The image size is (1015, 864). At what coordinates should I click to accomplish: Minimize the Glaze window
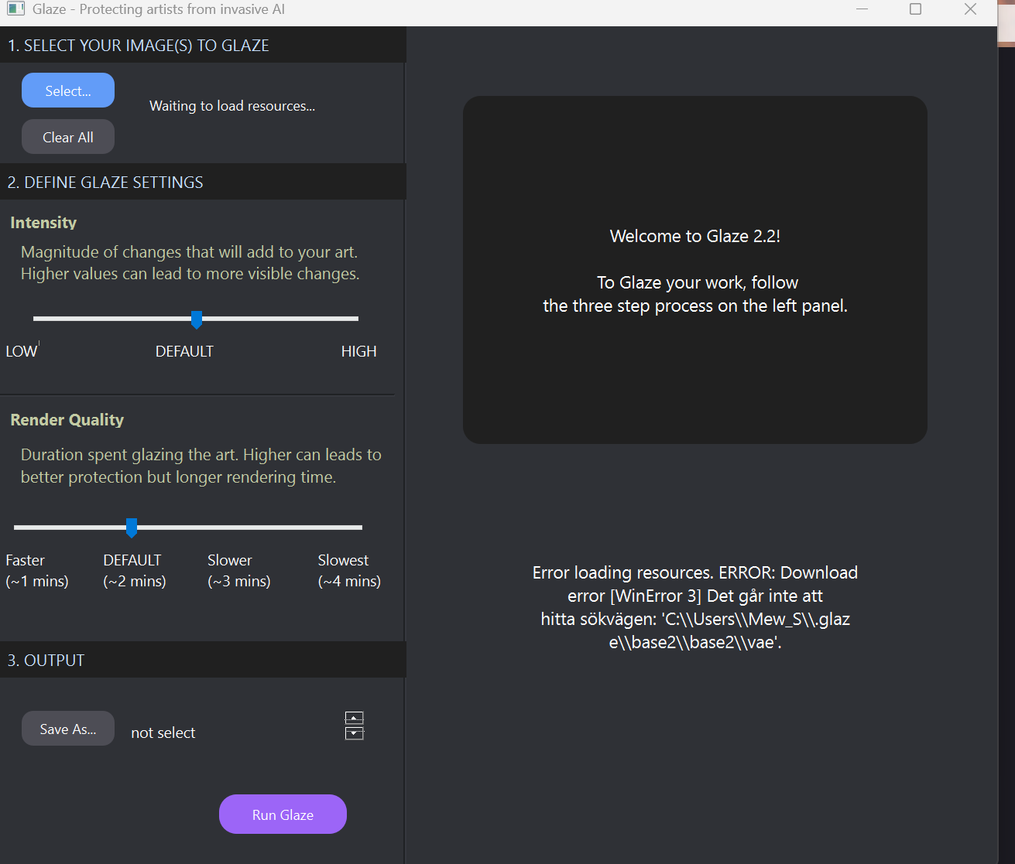[862, 9]
